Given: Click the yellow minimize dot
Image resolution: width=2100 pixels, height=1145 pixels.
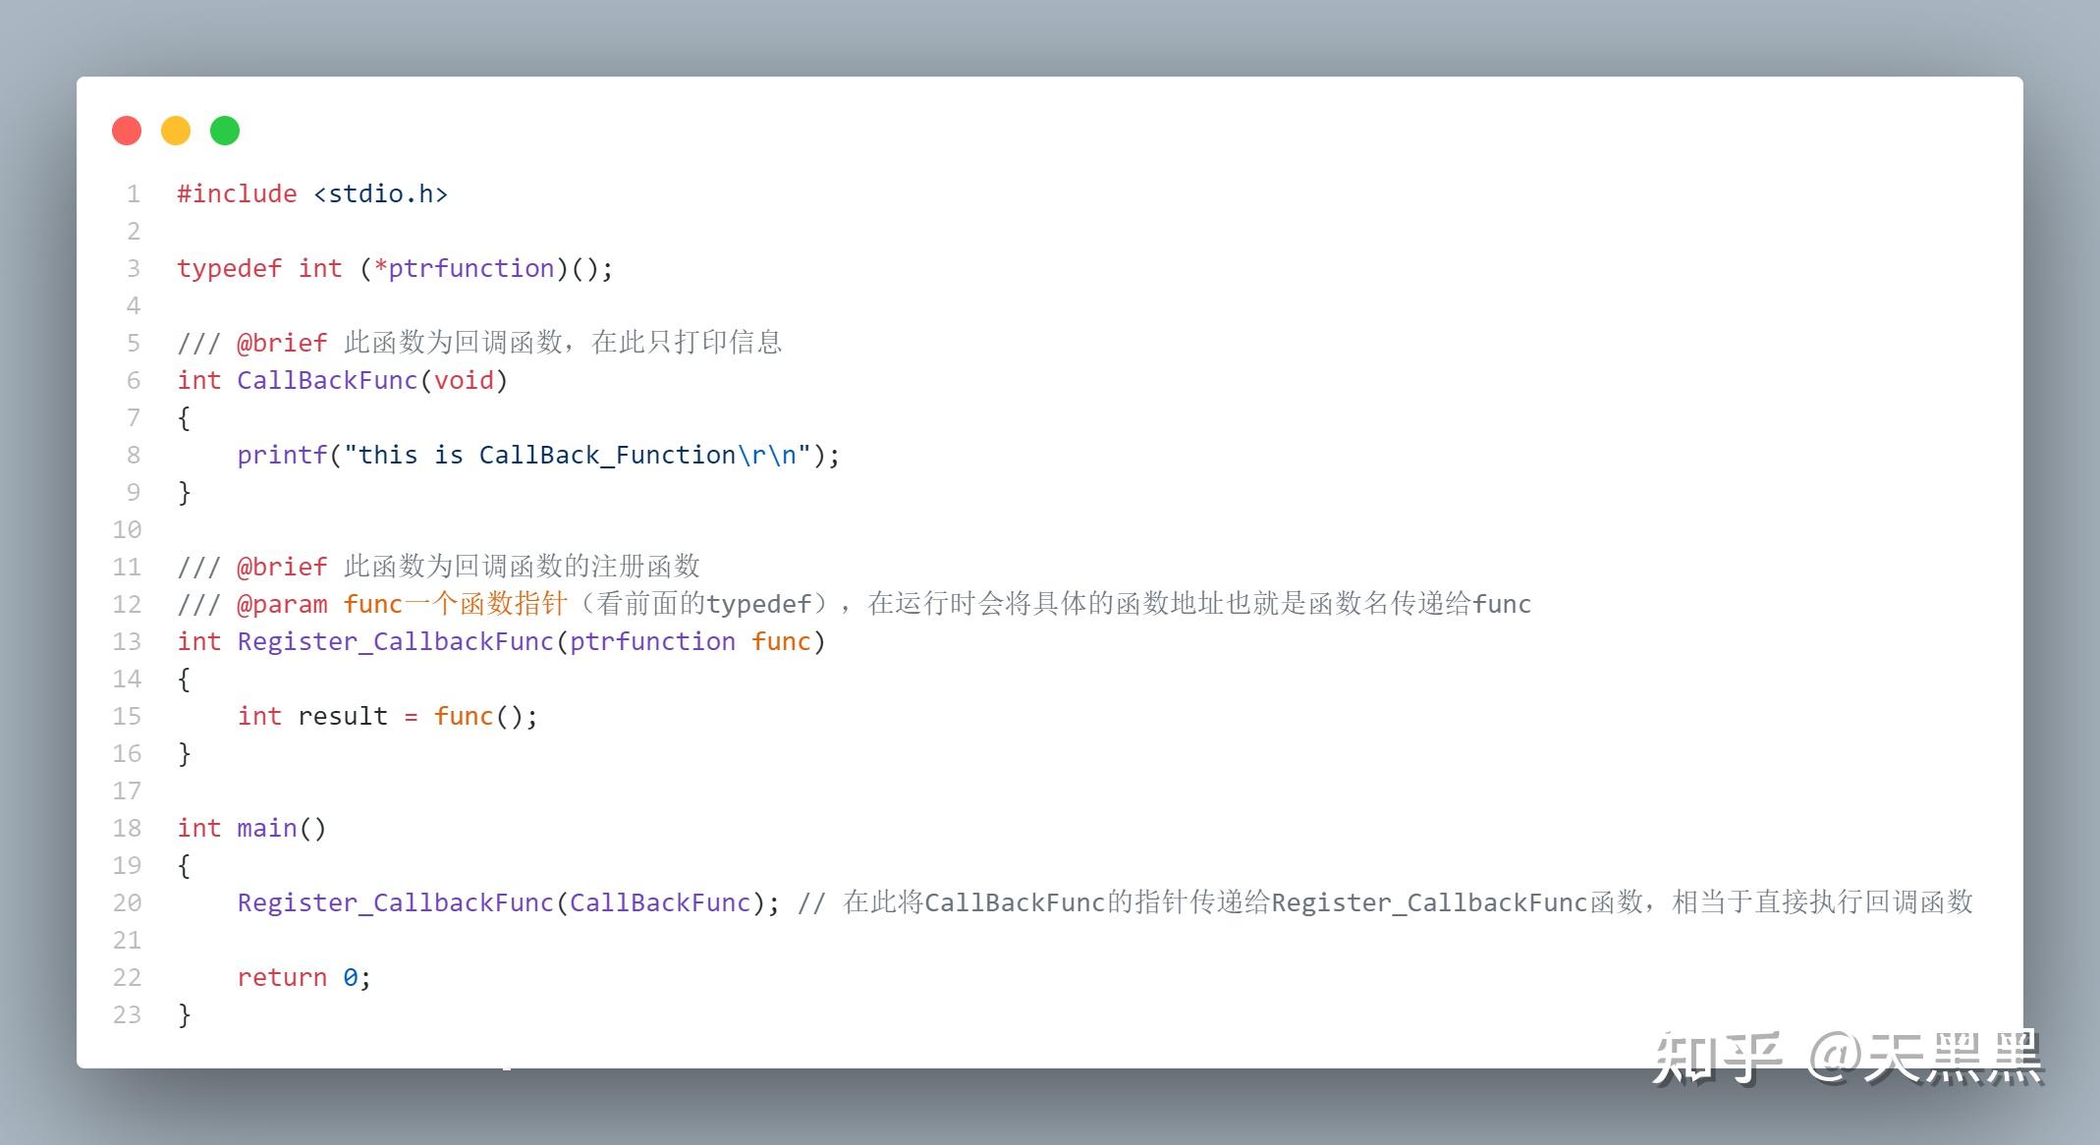Looking at the screenshot, I should point(176,131).
